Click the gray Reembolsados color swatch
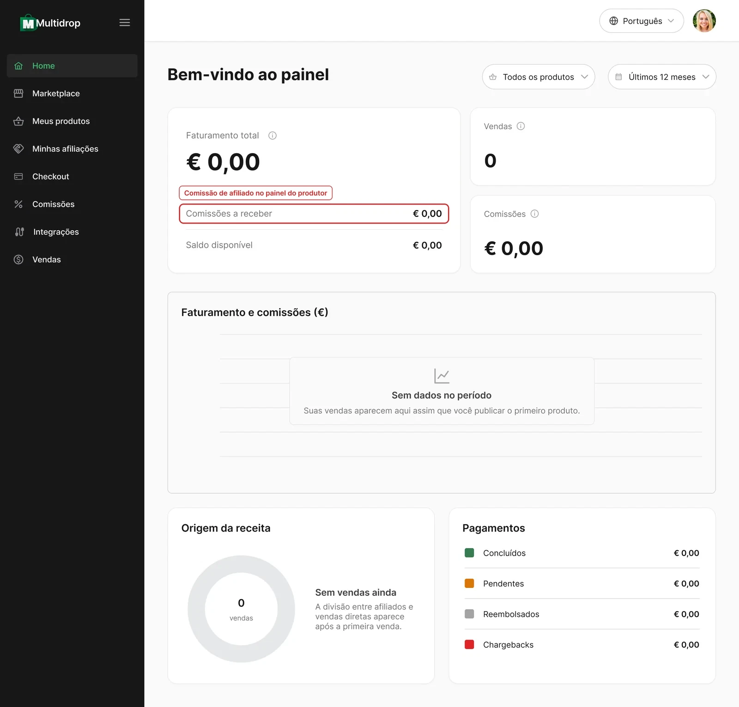This screenshot has height=707, width=739. 469,614
